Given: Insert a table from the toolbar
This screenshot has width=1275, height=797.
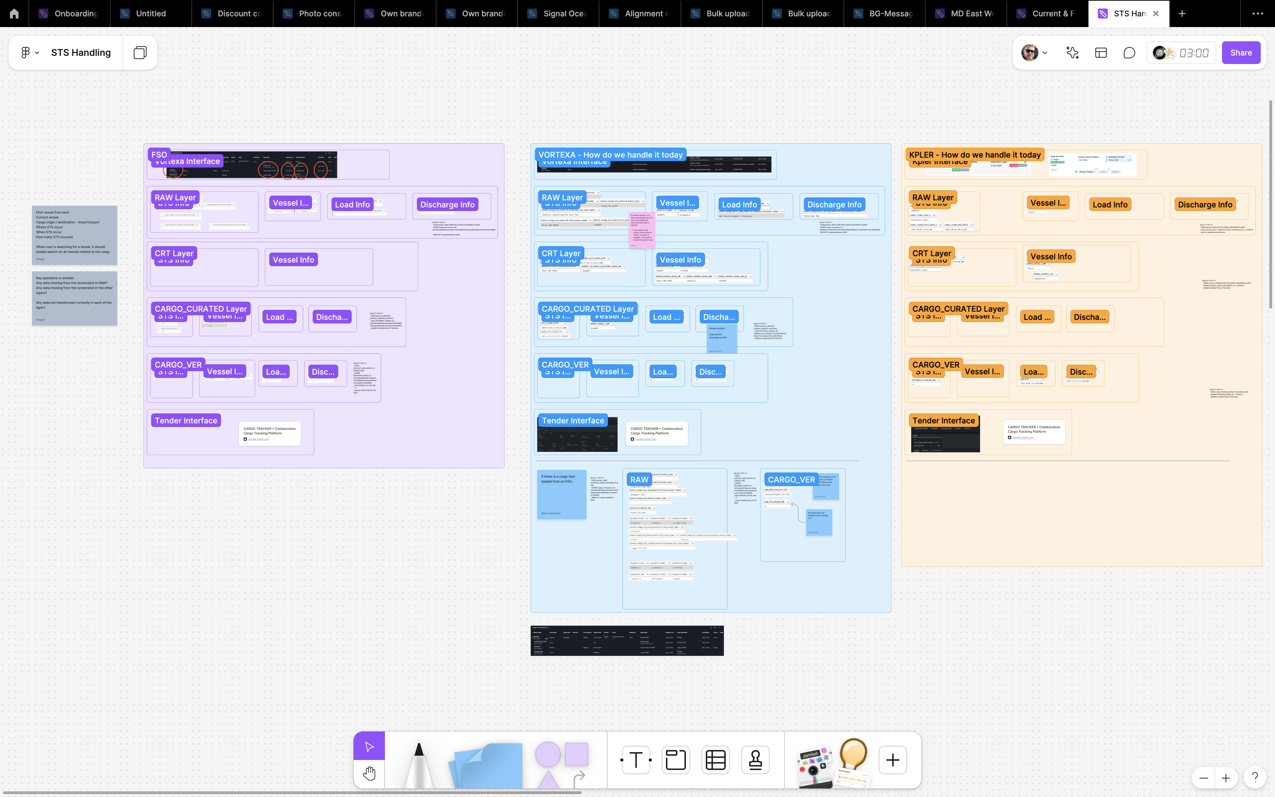Looking at the screenshot, I should [715, 760].
